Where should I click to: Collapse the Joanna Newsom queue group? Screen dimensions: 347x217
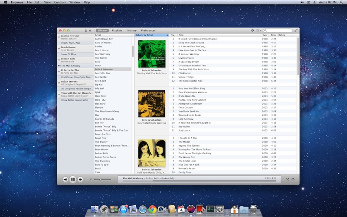point(59,37)
